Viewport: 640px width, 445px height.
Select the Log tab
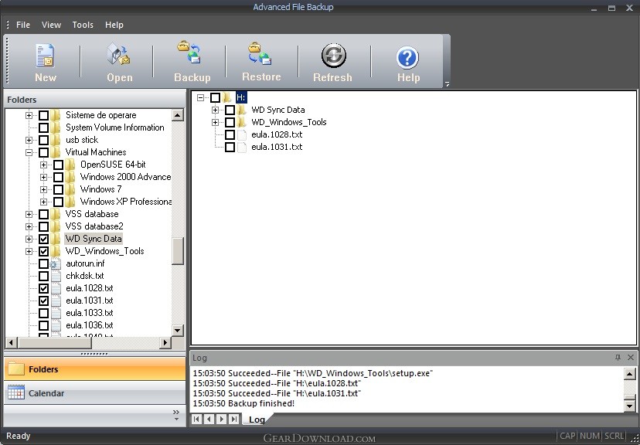click(257, 420)
